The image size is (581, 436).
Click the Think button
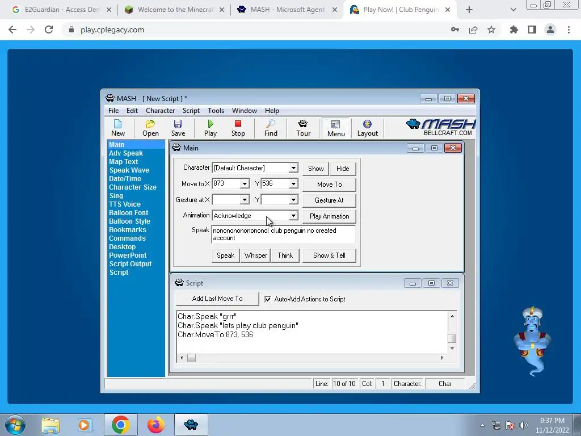[x=285, y=255]
